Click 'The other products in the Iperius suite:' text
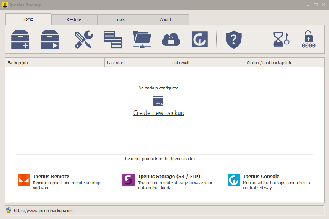 (x=159, y=159)
